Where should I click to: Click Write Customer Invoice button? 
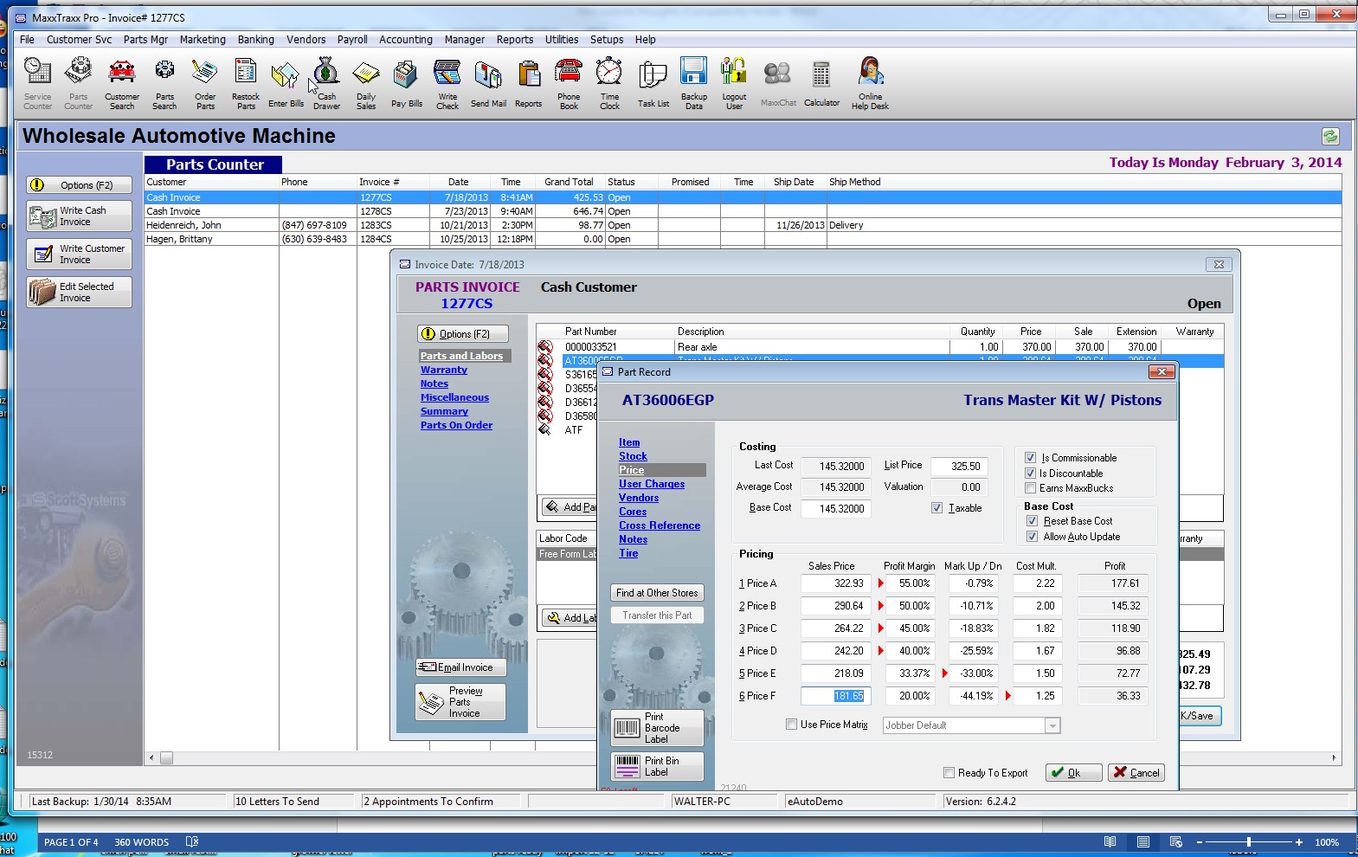point(79,255)
